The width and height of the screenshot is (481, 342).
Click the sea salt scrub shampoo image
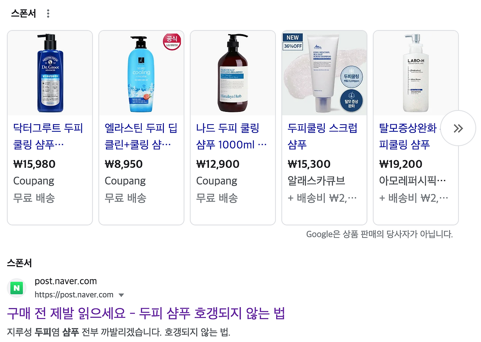click(x=324, y=73)
